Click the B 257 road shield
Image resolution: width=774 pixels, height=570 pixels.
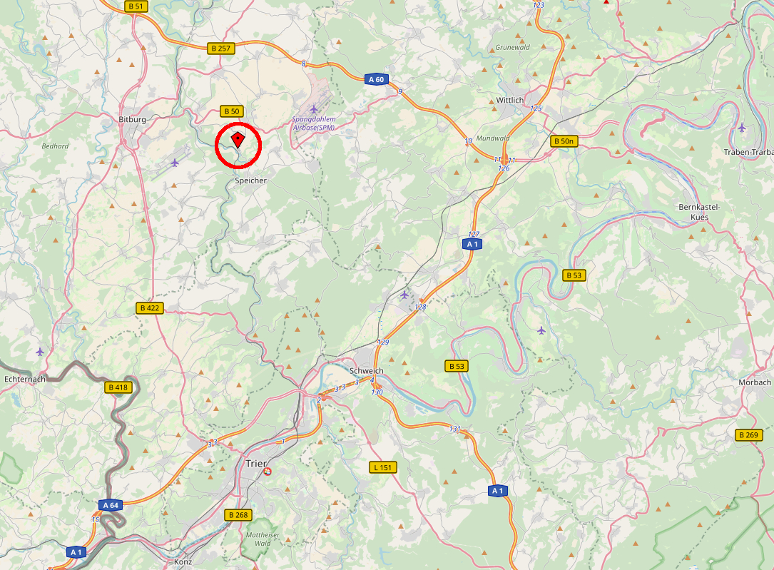pos(220,49)
